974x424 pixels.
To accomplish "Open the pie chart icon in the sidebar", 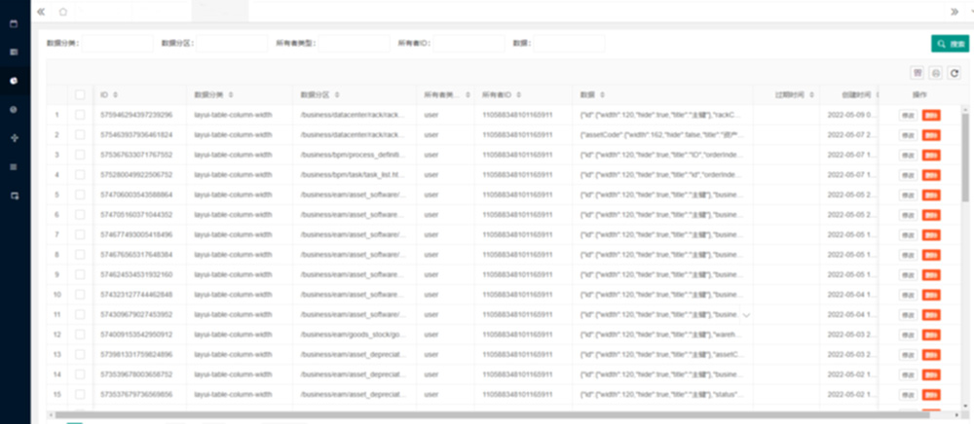I will pos(15,81).
